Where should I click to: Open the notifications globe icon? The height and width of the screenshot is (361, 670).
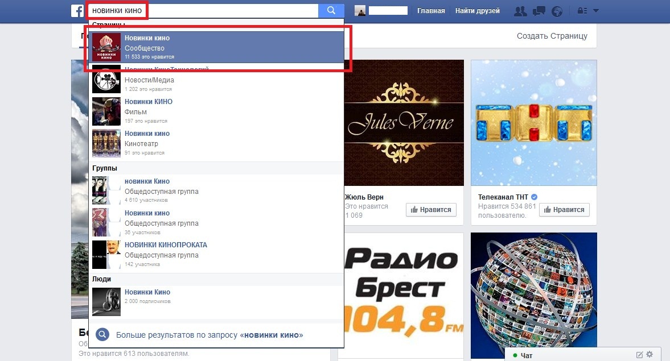[x=557, y=11]
